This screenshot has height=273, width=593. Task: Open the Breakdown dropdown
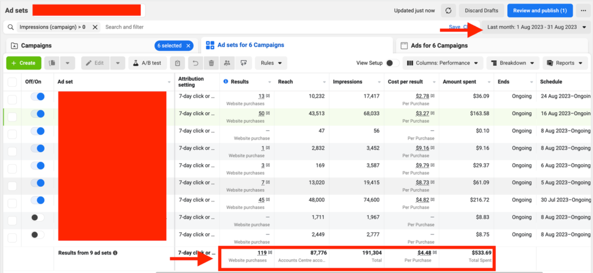513,63
